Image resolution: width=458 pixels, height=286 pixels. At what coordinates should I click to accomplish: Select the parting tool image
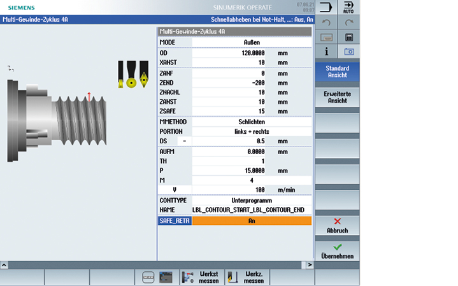pos(120,74)
